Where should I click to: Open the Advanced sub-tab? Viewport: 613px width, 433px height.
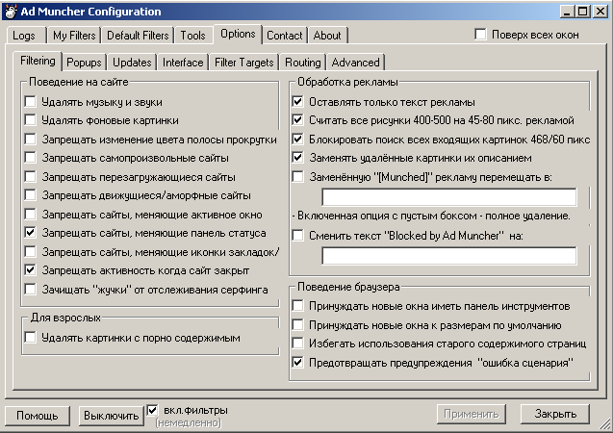coord(356,63)
